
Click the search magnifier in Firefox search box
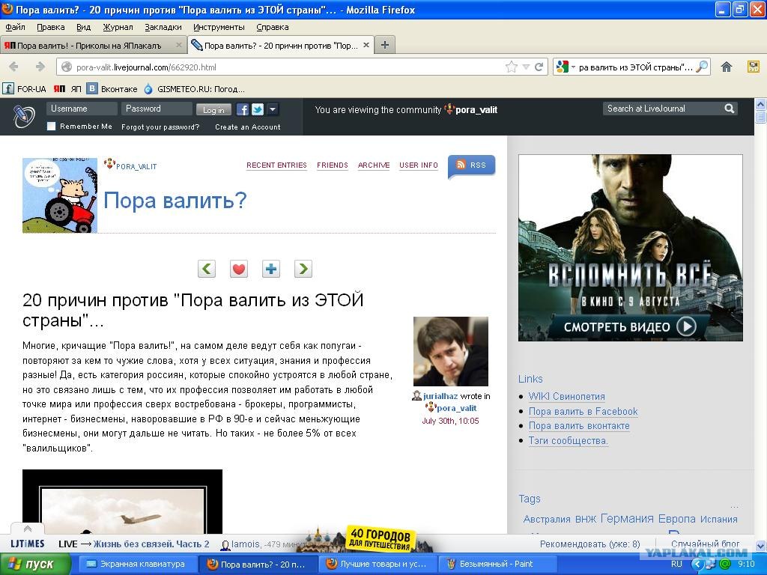pyautogui.click(x=701, y=67)
